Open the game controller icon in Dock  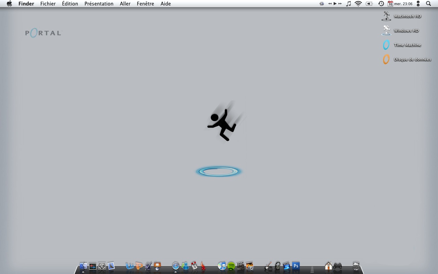click(338, 266)
